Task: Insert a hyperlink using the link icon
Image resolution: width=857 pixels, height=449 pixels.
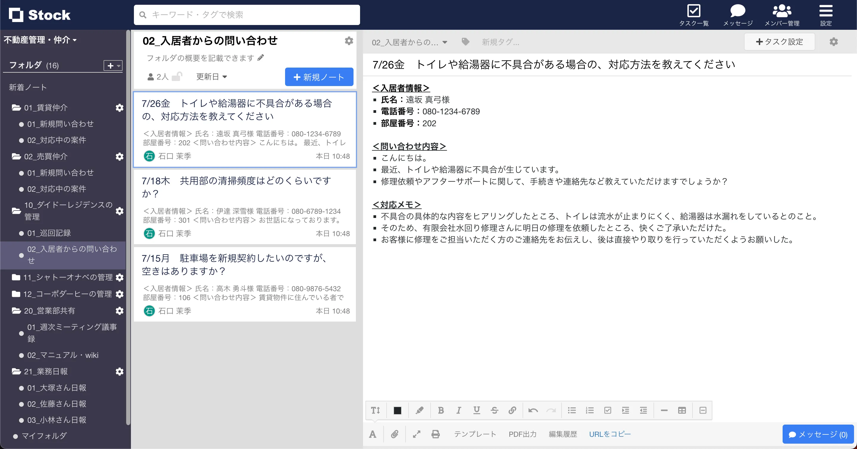Action: tap(512, 410)
